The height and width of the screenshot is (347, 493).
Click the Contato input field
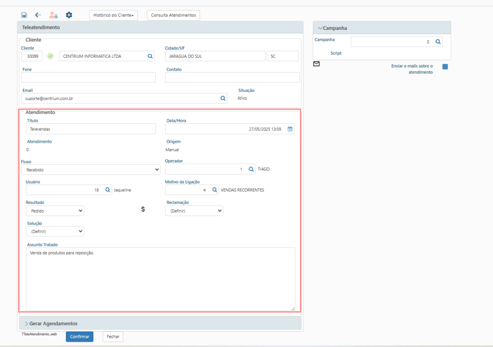click(x=233, y=77)
